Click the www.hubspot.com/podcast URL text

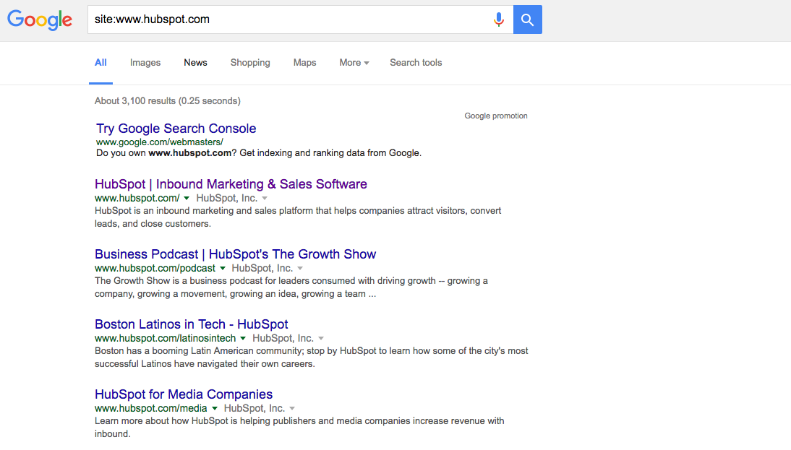(x=155, y=269)
